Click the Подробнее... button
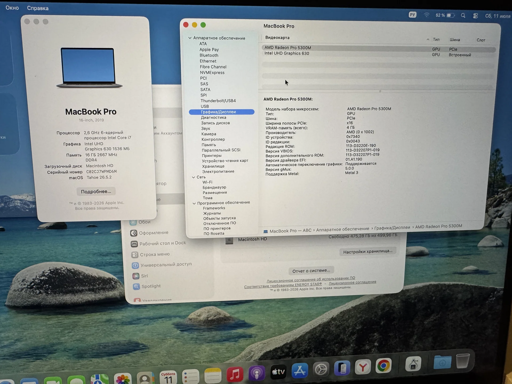 [96, 191]
